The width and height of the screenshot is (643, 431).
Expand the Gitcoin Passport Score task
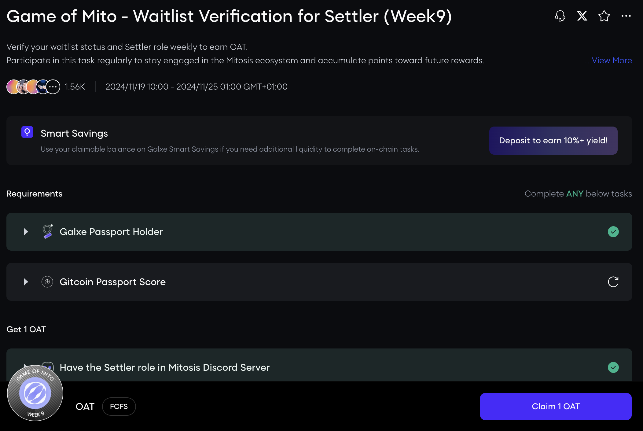click(x=26, y=282)
